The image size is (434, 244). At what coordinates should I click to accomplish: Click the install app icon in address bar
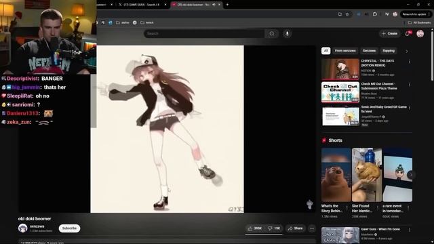coord(340,14)
